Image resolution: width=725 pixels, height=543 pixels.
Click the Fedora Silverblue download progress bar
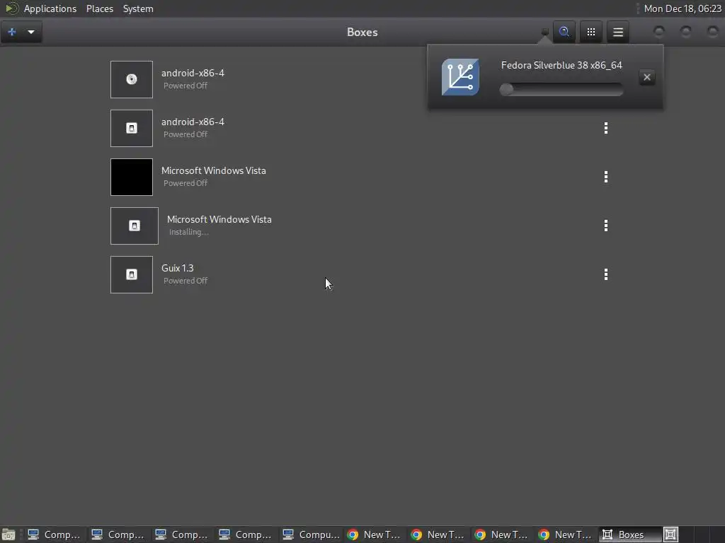click(561, 89)
